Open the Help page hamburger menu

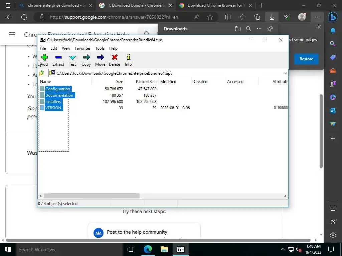tap(12, 34)
